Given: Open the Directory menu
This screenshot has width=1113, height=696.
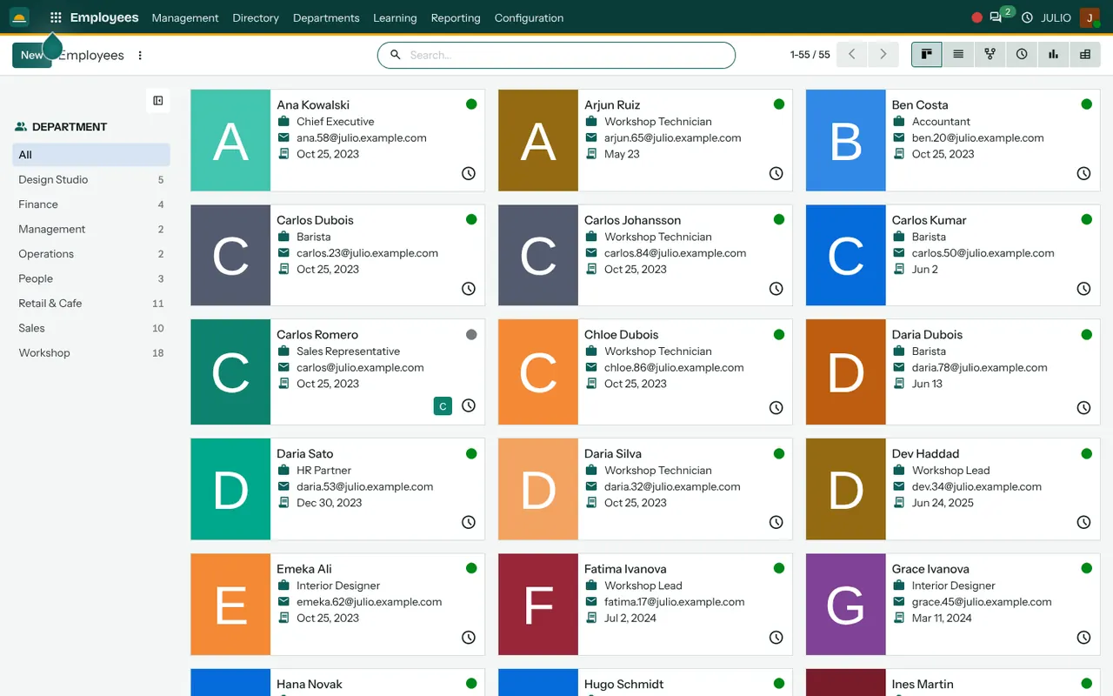Looking at the screenshot, I should coord(256,17).
